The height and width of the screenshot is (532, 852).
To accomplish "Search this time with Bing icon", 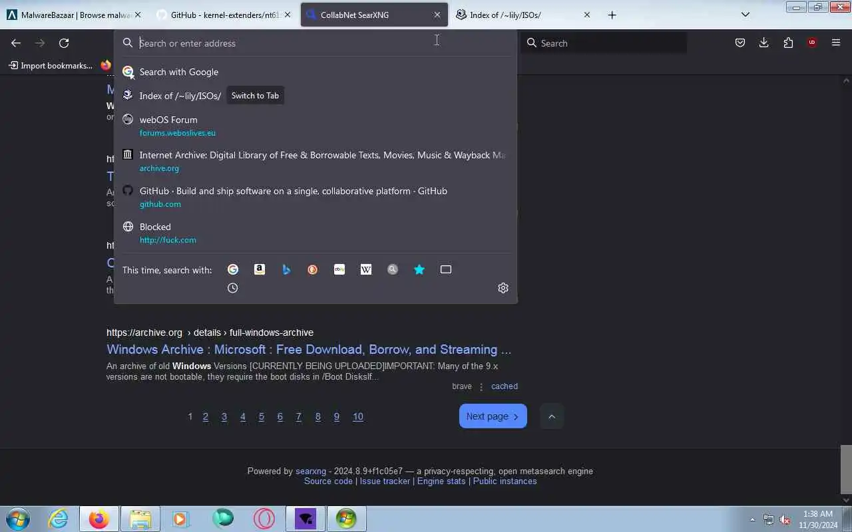I will tap(286, 269).
